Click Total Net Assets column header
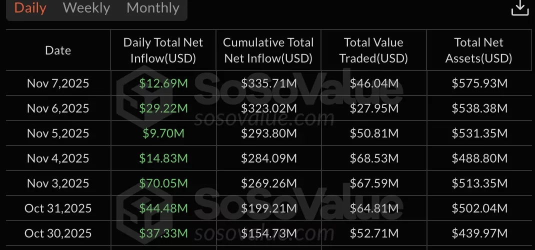535x250 pixels. [x=479, y=50]
